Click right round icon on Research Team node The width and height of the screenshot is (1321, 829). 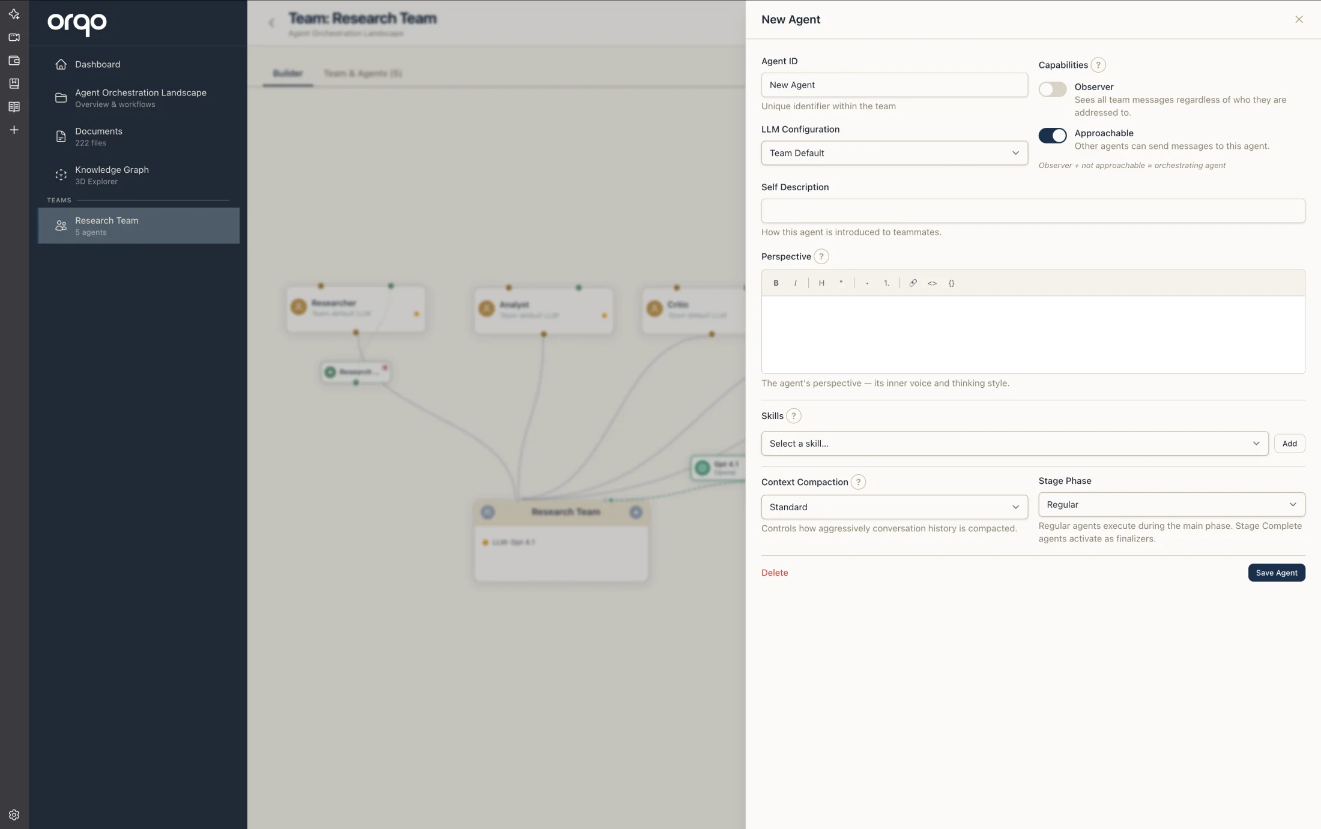tap(636, 512)
